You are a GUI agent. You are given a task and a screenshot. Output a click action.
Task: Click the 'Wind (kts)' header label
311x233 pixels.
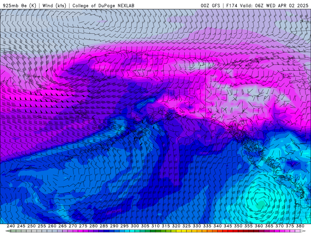click(54, 5)
